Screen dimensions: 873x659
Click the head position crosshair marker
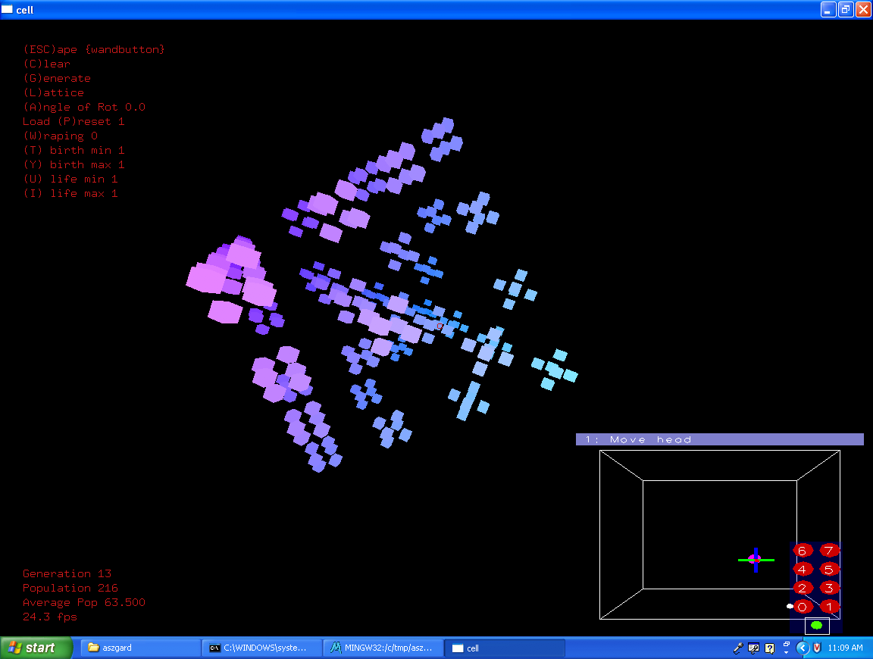point(756,560)
